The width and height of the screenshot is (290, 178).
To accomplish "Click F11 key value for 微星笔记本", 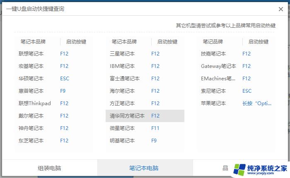I will click(155, 128).
